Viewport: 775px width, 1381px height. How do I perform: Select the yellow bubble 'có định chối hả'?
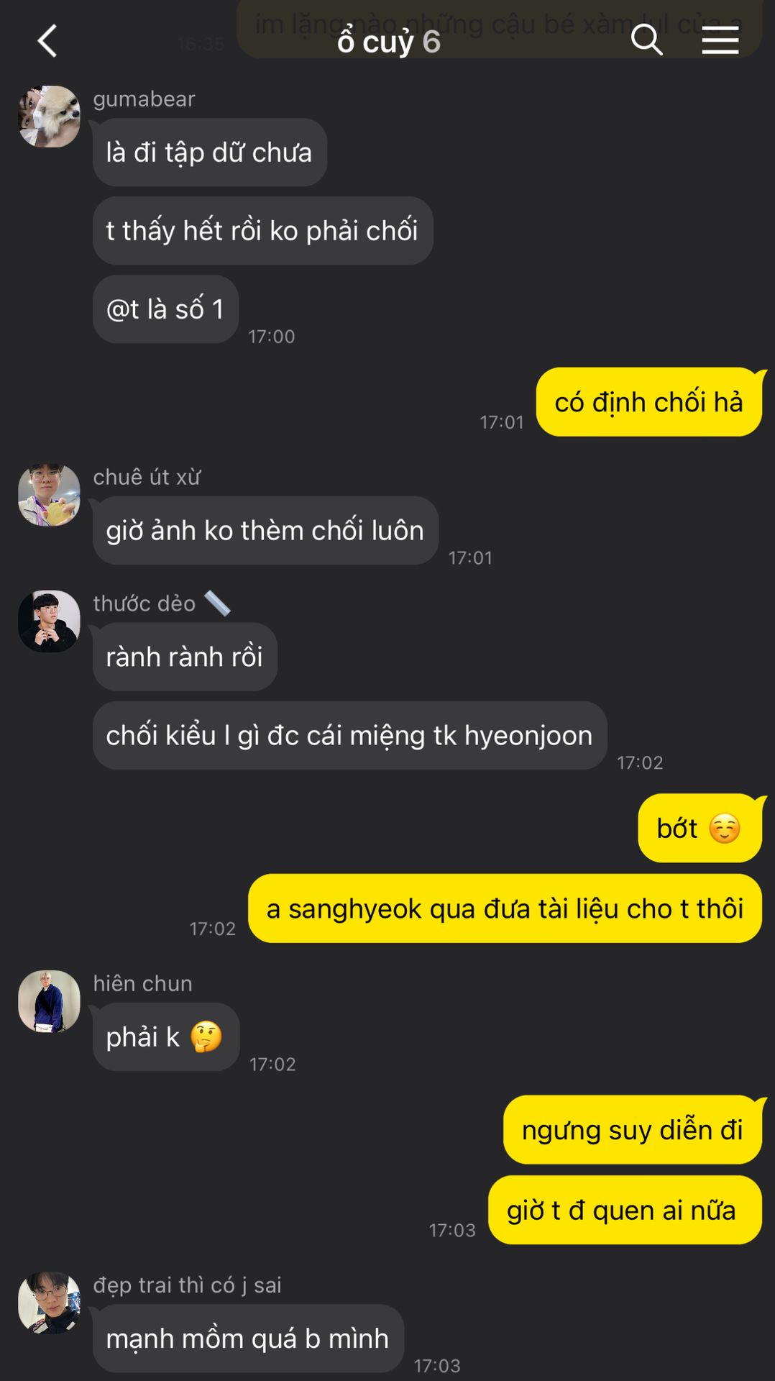(648, 402)
